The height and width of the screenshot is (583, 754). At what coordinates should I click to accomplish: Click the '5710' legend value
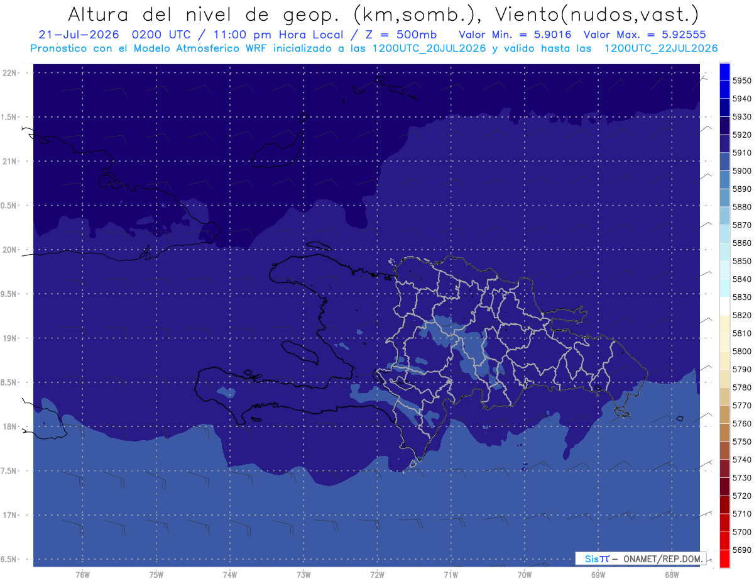(x=742, y=514)
